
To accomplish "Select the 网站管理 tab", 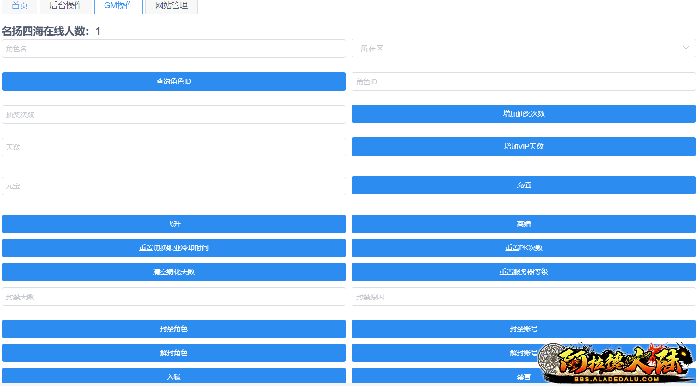I will [171, 6].
